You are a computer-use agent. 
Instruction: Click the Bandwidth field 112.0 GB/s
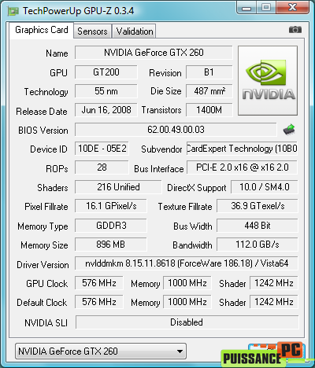258,245
